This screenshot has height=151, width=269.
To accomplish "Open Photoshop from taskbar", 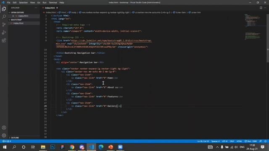I will coord(53,147).
